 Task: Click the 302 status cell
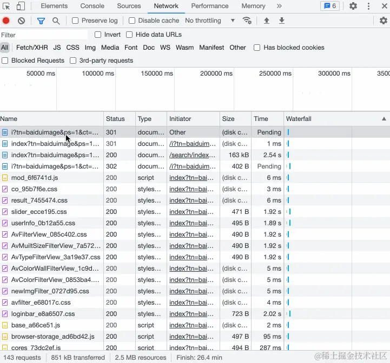click(120, 166)
